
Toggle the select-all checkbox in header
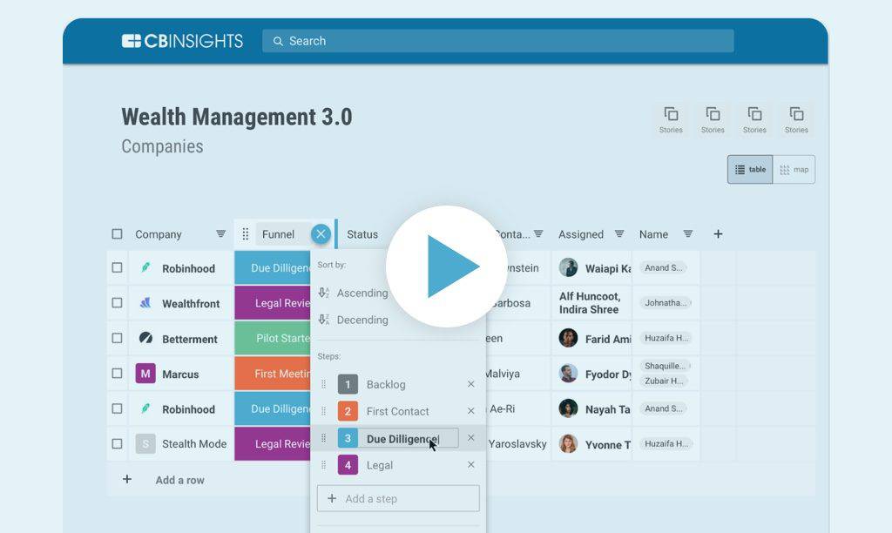pyautogui.click(x=117, y=234)
